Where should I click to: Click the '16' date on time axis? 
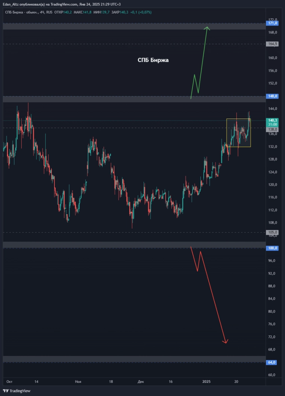coord(171,382)
